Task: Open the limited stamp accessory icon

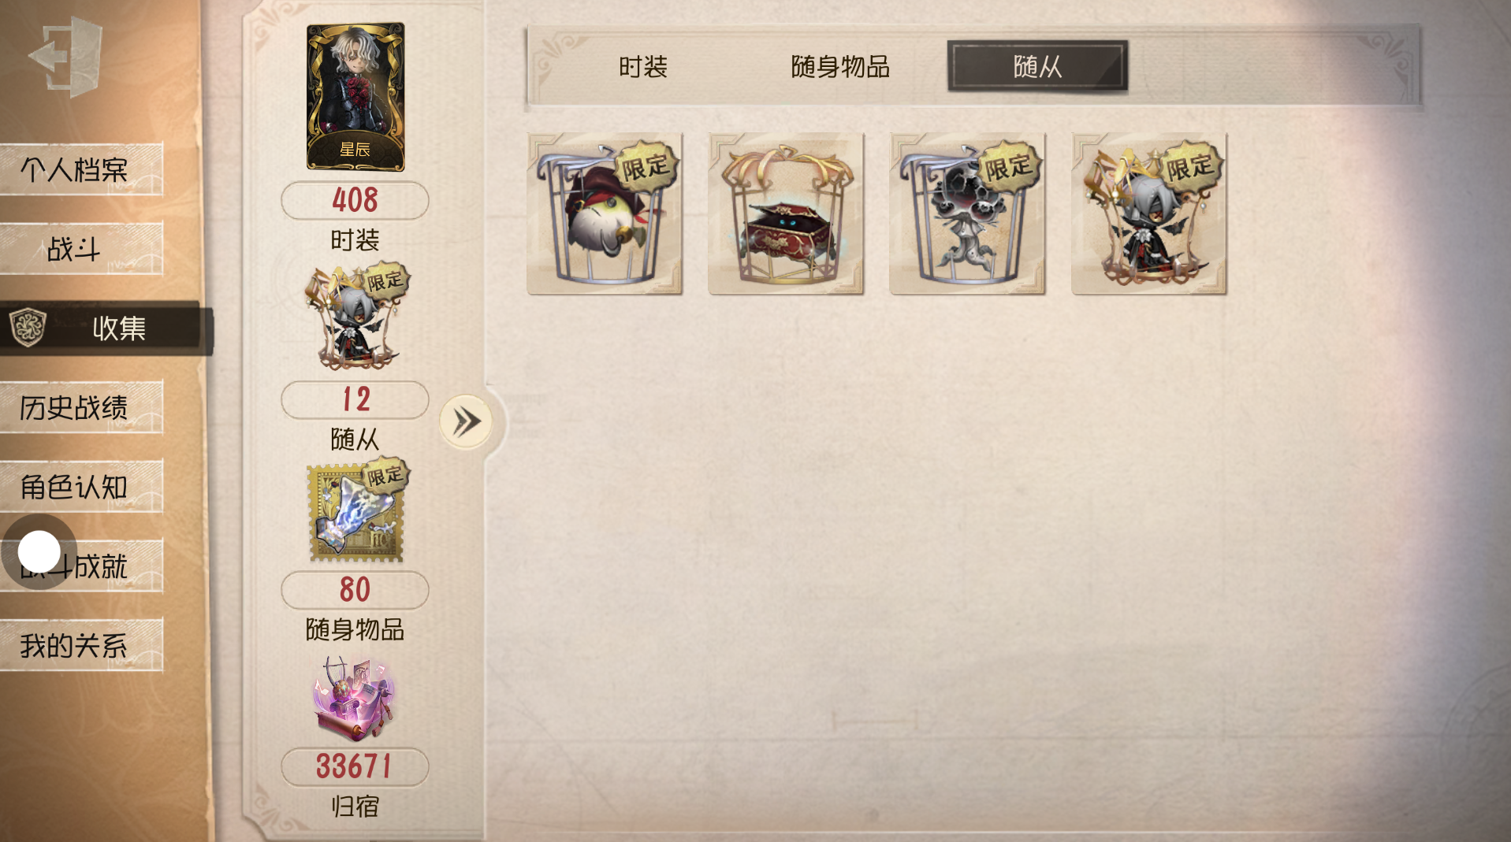Action: (x=356, y=510)
